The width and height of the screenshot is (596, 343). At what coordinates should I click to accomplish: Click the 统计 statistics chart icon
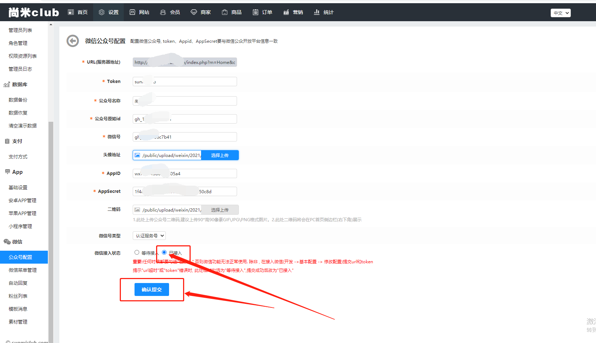(x=317, y=12)
